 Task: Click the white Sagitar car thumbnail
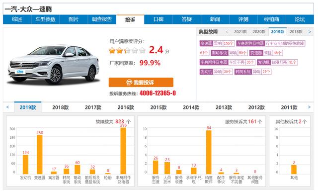(x=53, y=65)
